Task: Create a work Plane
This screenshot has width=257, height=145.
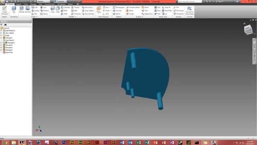Action: [x=99, y=10]
